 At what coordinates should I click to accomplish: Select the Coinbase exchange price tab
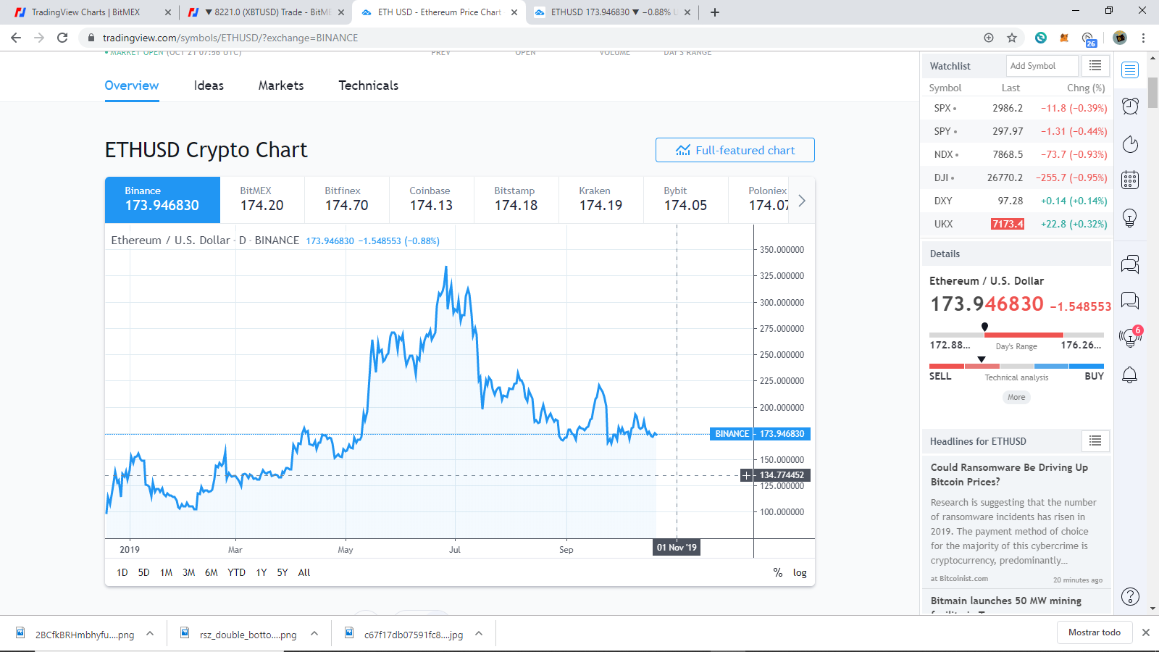[x=431, y=200]
